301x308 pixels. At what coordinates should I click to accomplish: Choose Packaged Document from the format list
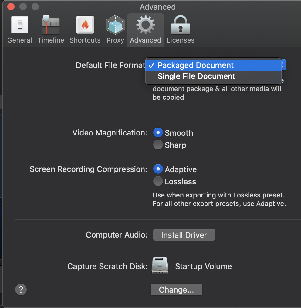(x=196, y=65)
